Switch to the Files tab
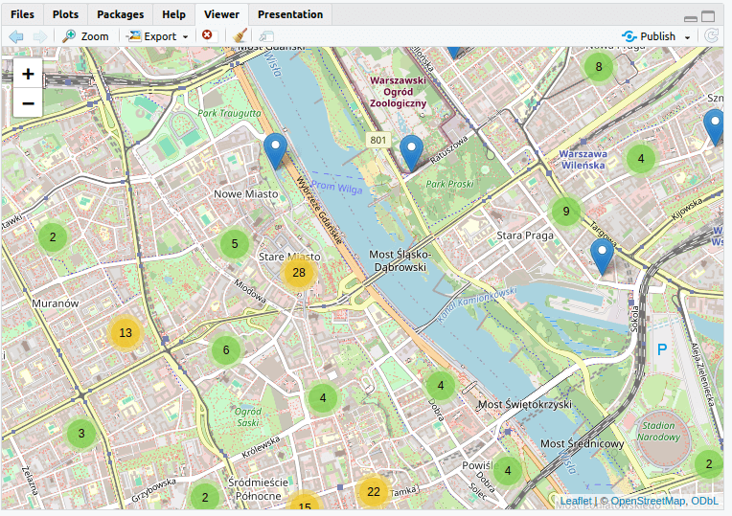The width and height of the screenshot is (732, 516). pos(22,14)
